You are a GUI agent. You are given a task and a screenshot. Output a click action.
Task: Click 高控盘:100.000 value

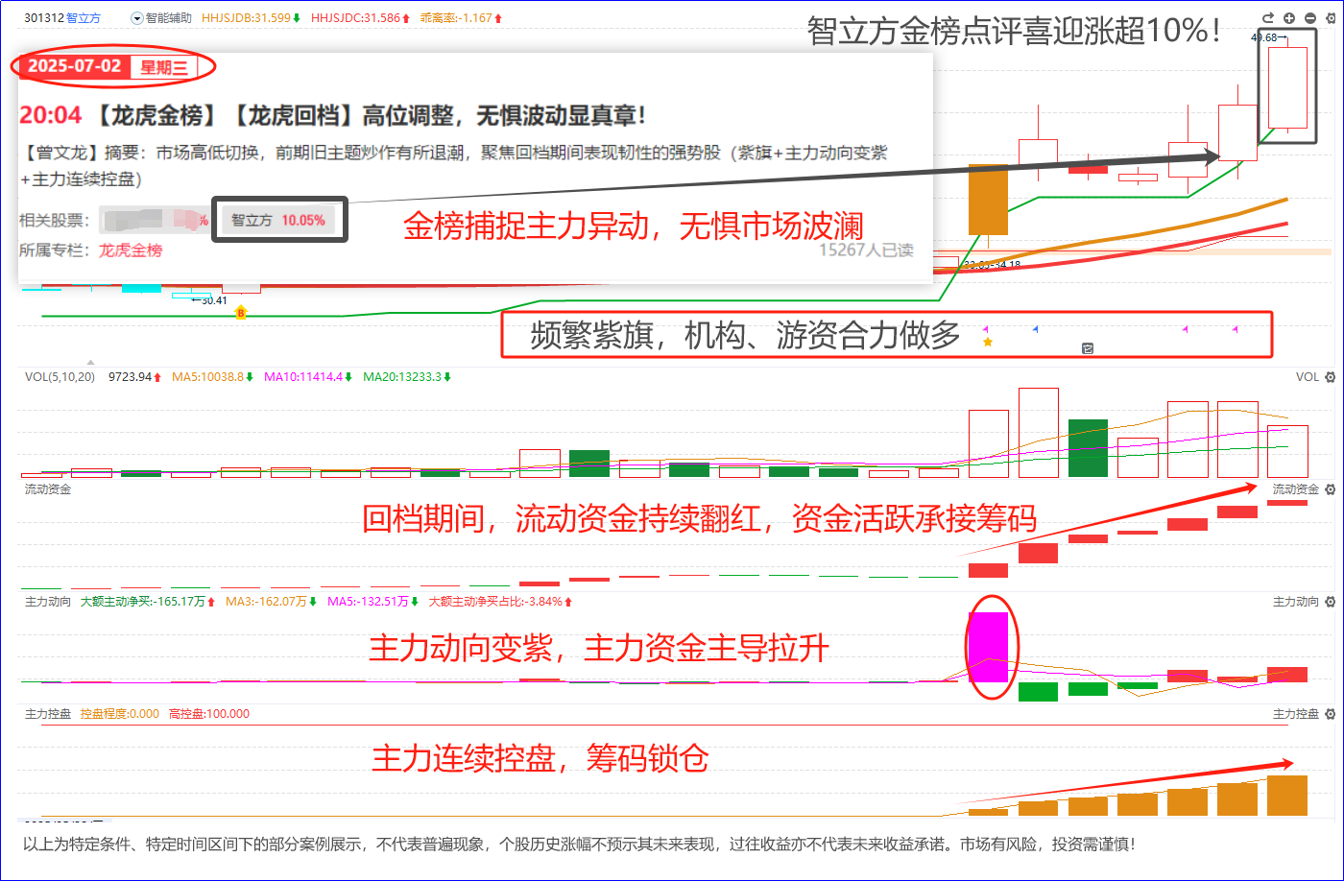208,714
